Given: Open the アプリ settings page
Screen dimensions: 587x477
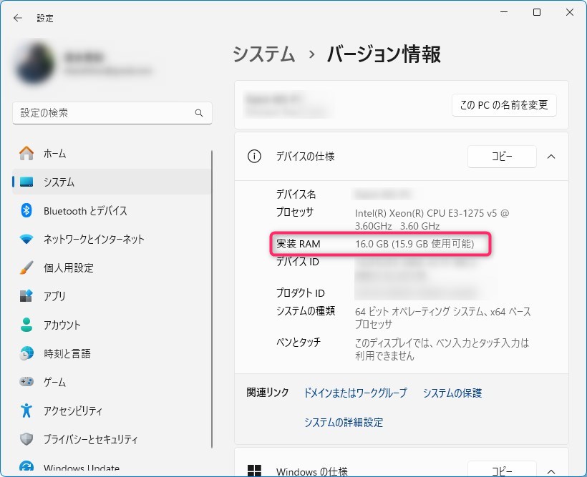Looking at the screenshot, I should [x=54, y=297].
